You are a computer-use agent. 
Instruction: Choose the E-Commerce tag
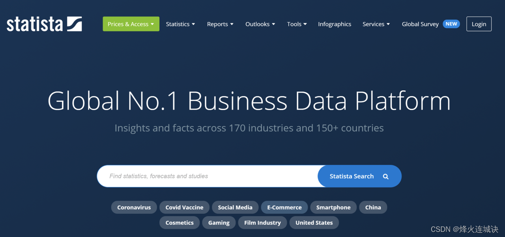pyautogui.click(x=284, y=207)
